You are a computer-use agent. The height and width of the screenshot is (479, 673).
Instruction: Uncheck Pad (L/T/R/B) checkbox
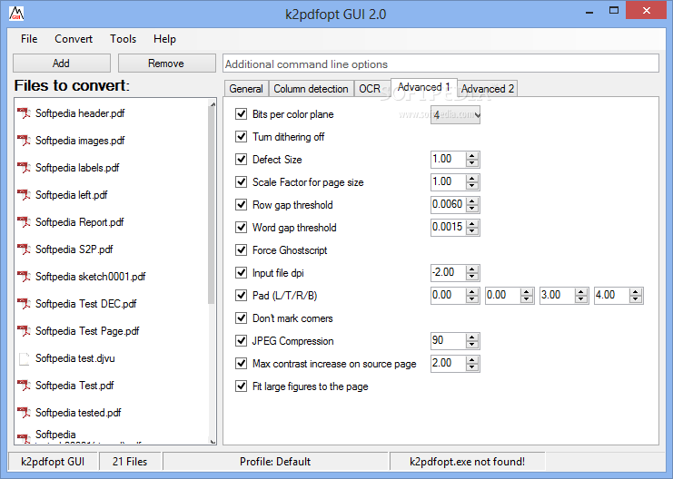[x=242, y=296]
